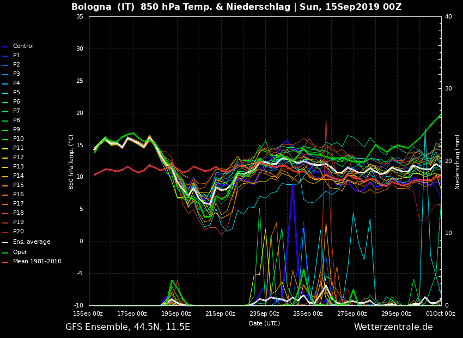Select the Ens. average legend entry

pyautogui.click(x=31, y=242)
